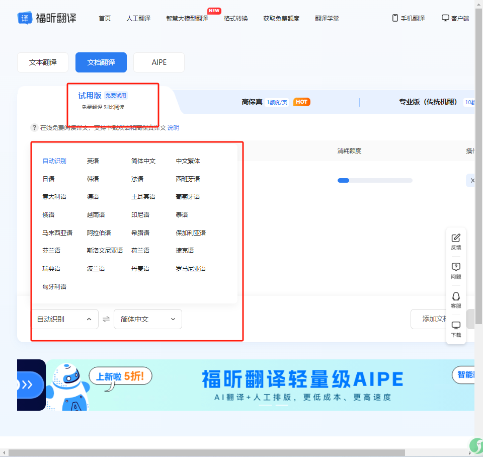Choose 简体中文 in language list
This screenshot has width=483, height=457.
coord(143,161)
